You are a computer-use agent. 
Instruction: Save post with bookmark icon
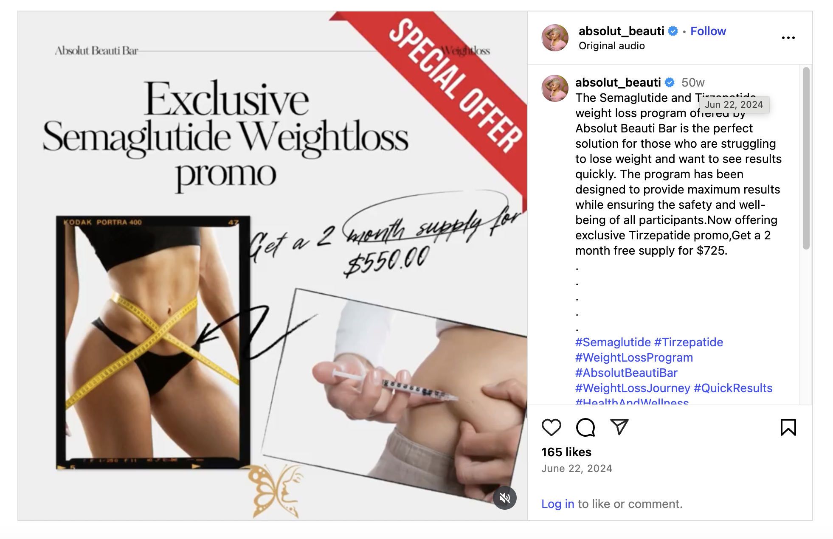[788, 427]
